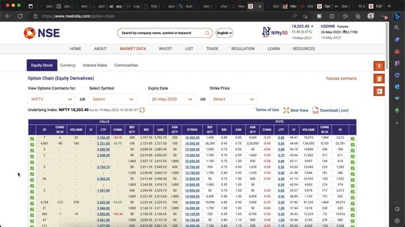Open the Collections icon in the toolbar

[358, 16]
